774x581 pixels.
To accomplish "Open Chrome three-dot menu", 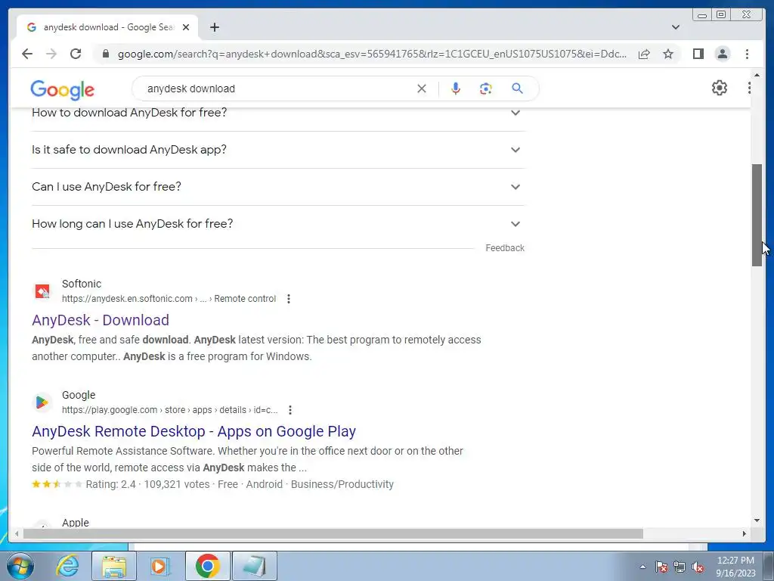I will 748,54.
